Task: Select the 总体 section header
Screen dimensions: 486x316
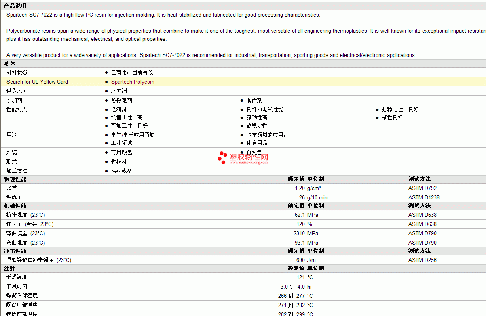Action: [10, 63]
